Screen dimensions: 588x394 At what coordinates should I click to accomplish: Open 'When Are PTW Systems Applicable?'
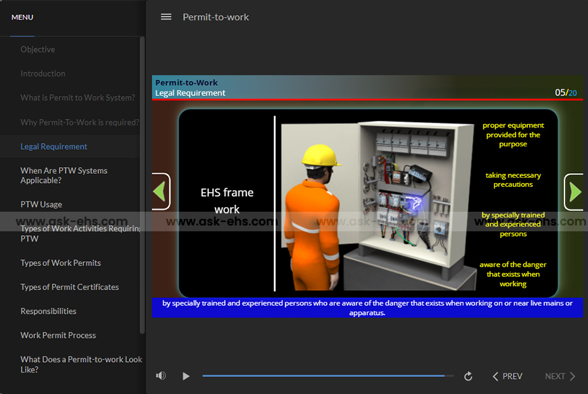pos(64,175)
